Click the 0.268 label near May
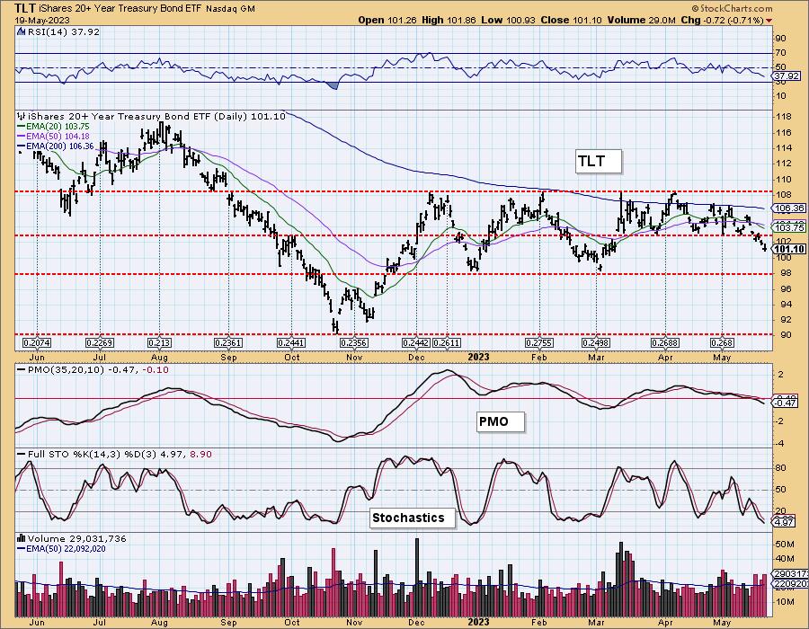The image size is (809, 629). [722, 343]
